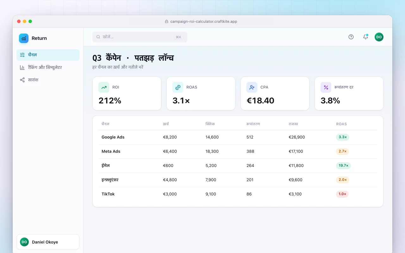The width and height of the screenshot is (405, 253).
Task: Select the चैनल sidebar item
Action: pyautogui.click(x=48, y=55)
